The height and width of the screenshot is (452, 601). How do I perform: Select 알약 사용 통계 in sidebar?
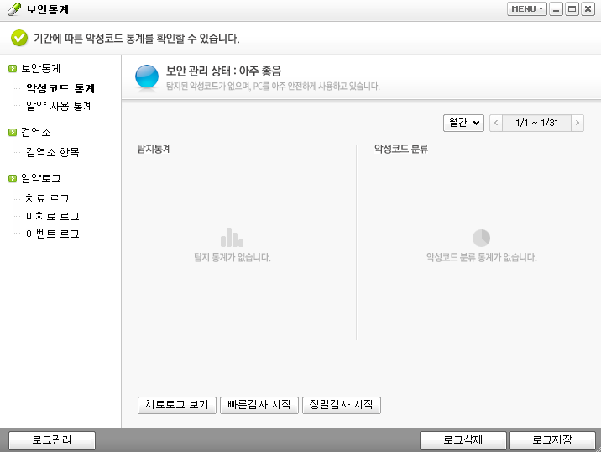click(59, 106)
